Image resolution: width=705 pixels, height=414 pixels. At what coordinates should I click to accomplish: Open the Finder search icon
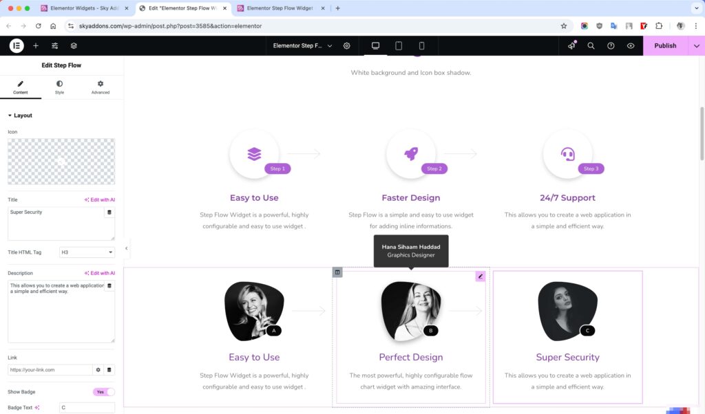[591, 46]
